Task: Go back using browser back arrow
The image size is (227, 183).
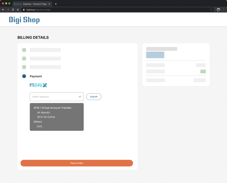Action: [x=3, y=10]
